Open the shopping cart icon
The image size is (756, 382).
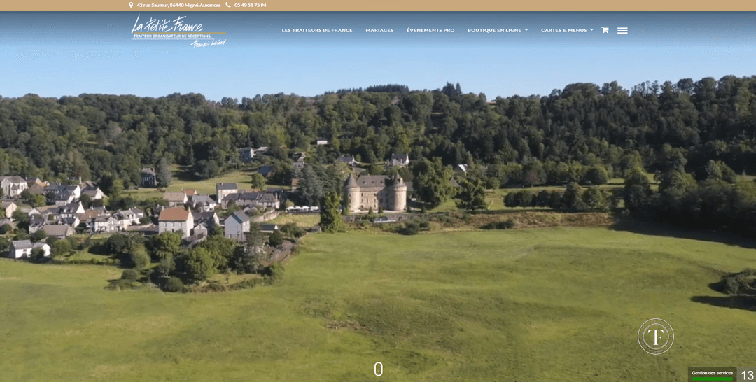click(x=605, y=30)
